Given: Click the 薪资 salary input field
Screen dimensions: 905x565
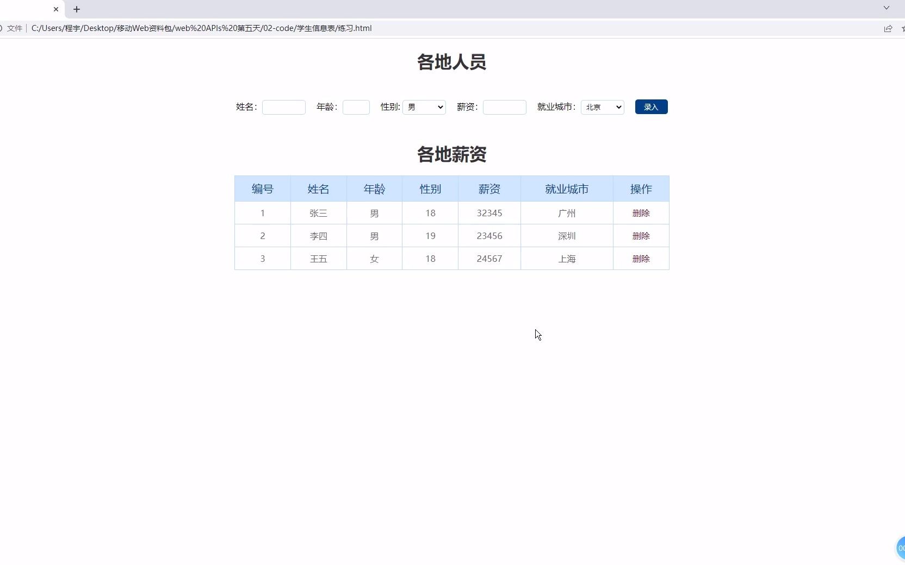Looking at the screenshot, I should point(505,107).
